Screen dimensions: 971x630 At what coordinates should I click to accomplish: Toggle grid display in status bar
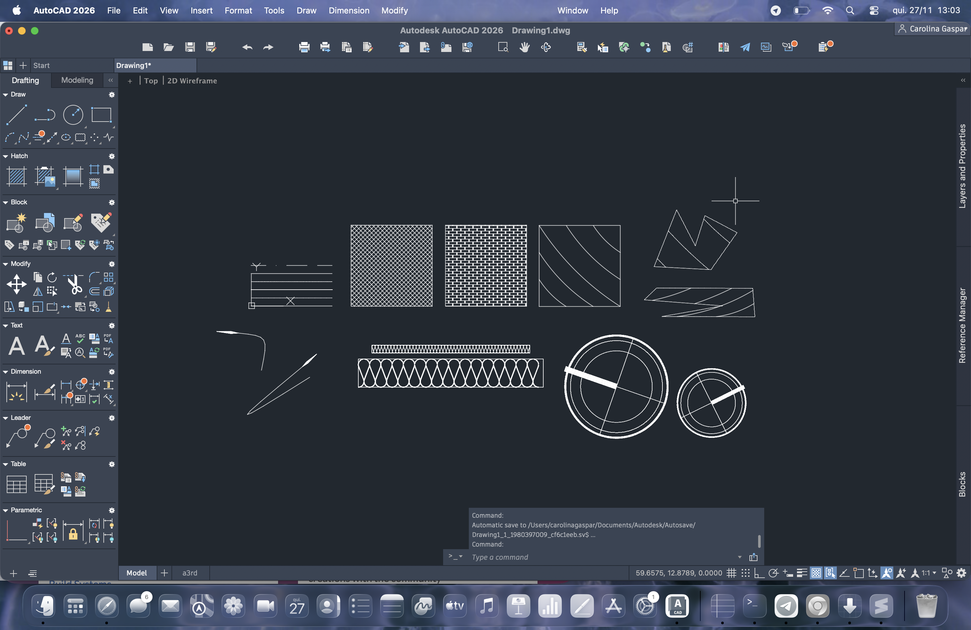[x=731, y=573]
